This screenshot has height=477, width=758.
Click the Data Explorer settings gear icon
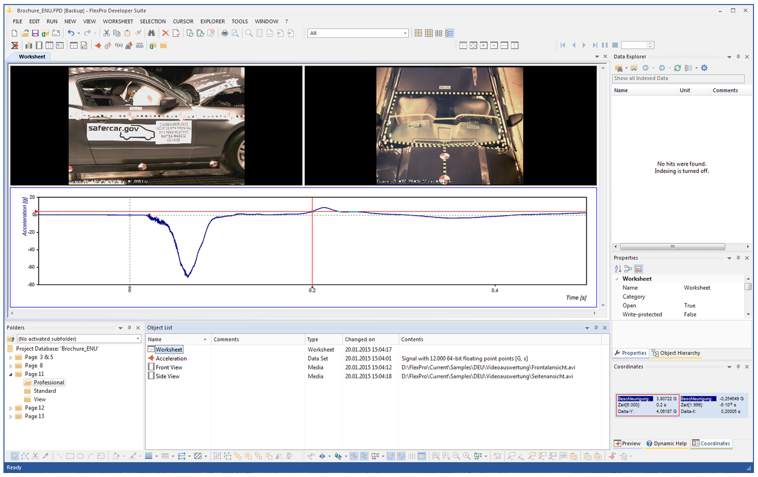pyautogui.click(x=704, y=68)
